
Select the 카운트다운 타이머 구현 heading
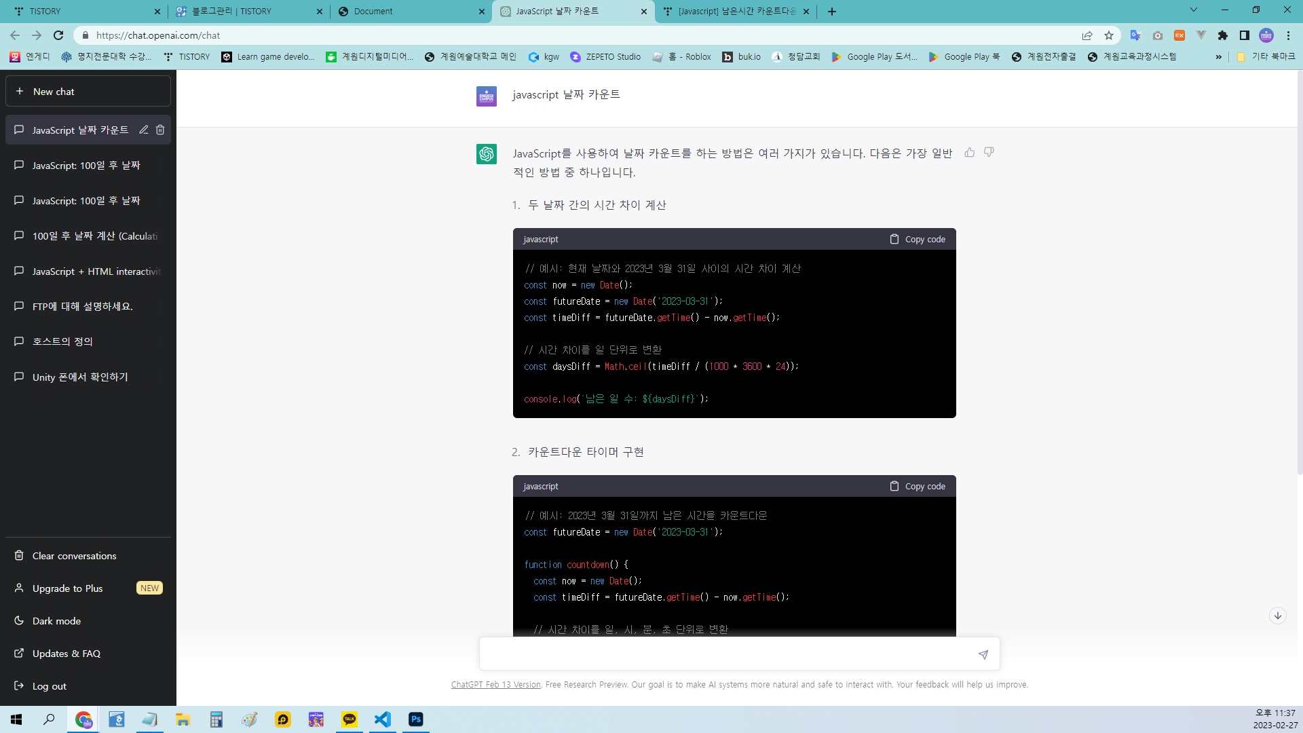586,452
